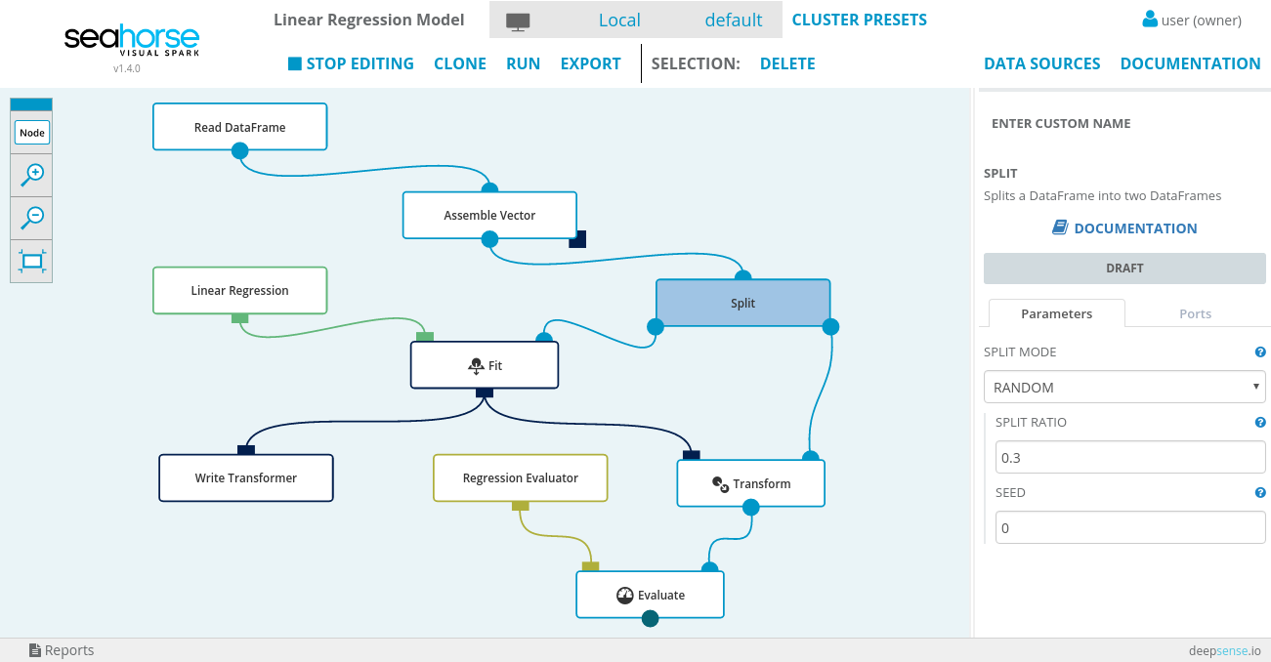Image resolution: width=1271 pixels, height=662 pixels.
Task: Click the zoom in magnifier icon
Action: (x=31, y=175)
